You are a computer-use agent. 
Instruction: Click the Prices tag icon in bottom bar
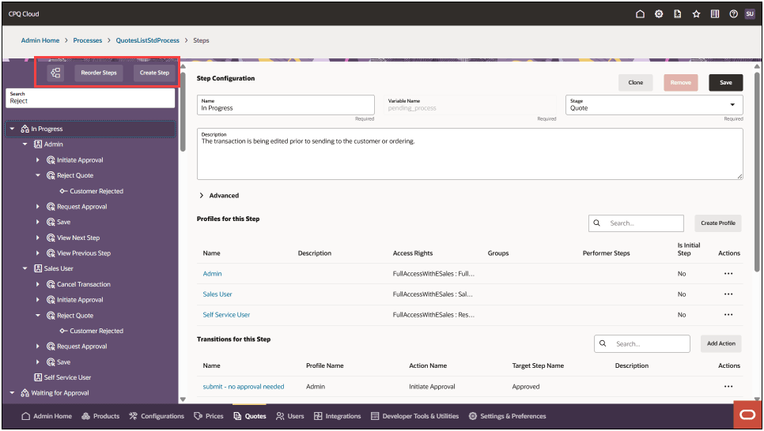point(198,417)
